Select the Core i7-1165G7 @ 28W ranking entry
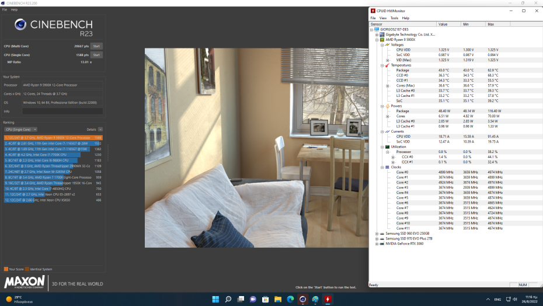The height and width of the screenshot is (306, 543). [x=53, y=143]
